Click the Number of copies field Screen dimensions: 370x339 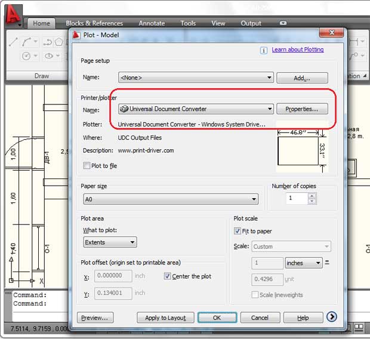[x=297, y=198]
